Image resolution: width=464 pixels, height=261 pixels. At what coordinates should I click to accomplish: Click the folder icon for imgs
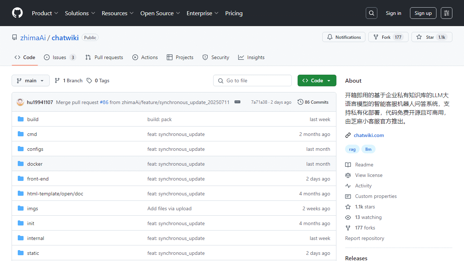tap(21, 208)
